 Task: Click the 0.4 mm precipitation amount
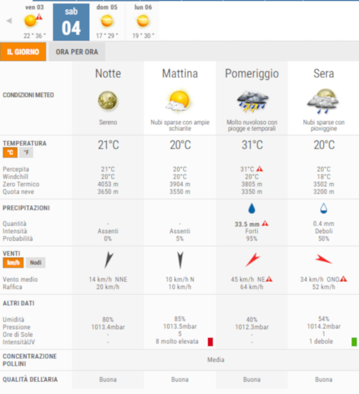click(x=324, y=224)
